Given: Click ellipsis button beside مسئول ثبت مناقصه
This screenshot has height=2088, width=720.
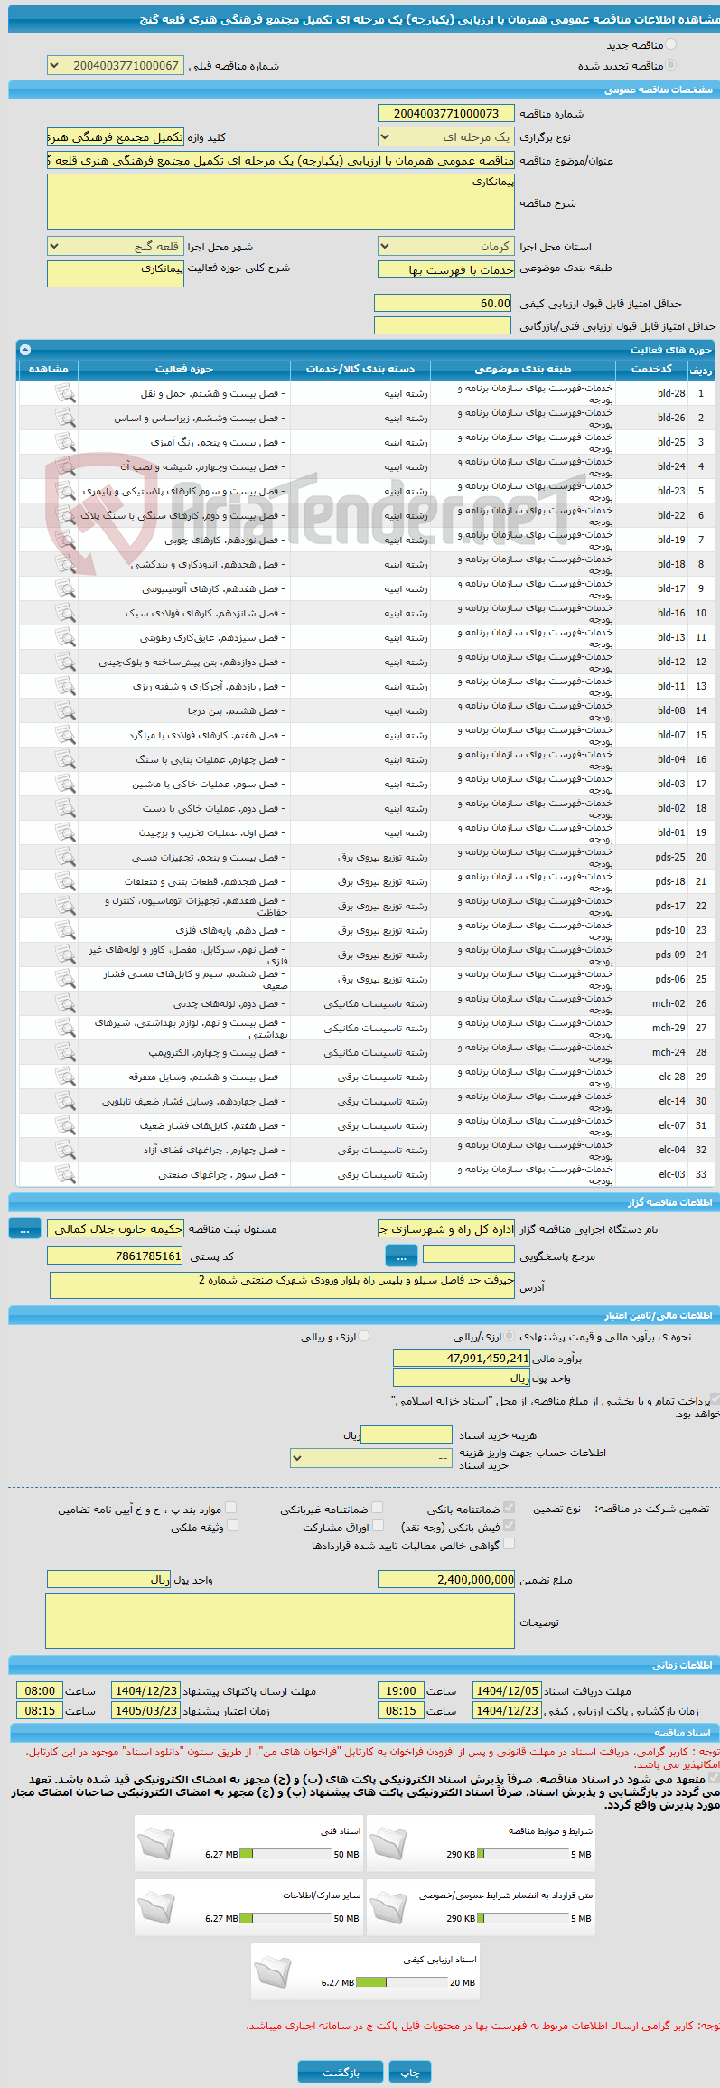Looking at the screenshot, I should tap(24, 1229).
